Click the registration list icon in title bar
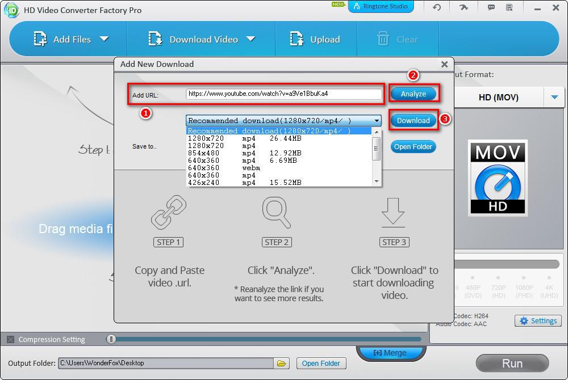Viewport: 568px width, 380px height. click(x=509, y=7)
